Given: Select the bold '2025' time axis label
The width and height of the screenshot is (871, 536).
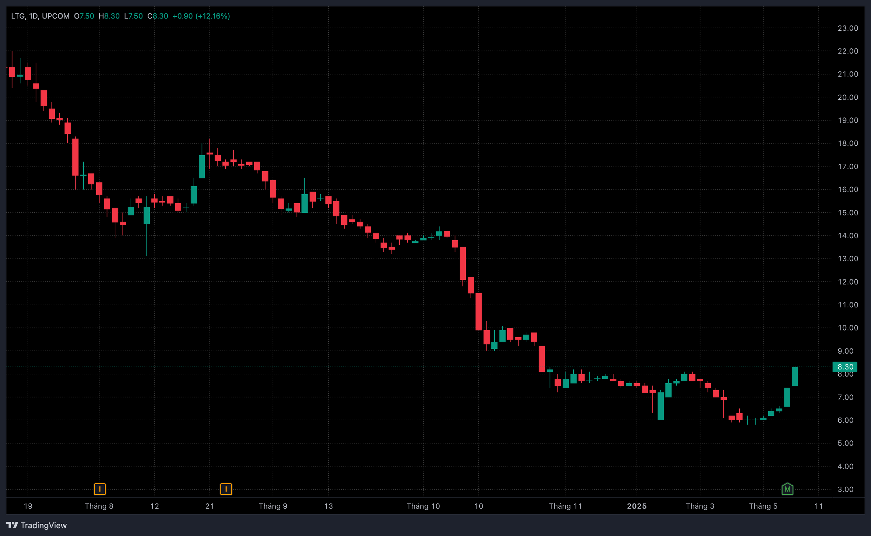Looking at the screenshot, I should (637, 506).
